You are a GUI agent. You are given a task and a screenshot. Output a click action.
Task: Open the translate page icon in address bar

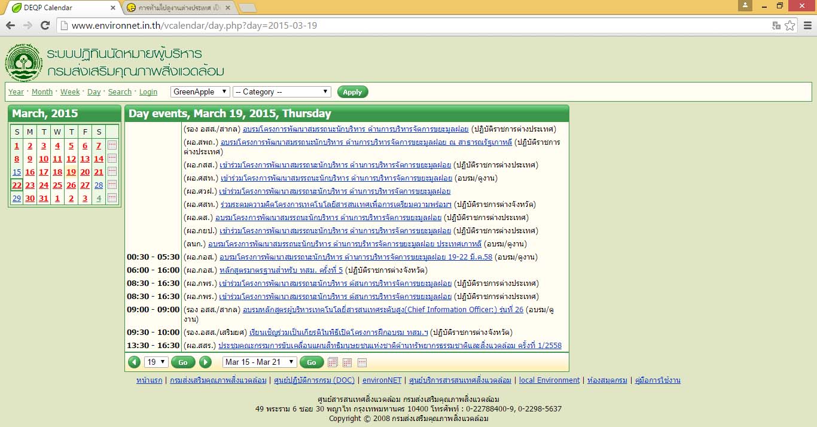click(x=776, y=26)
